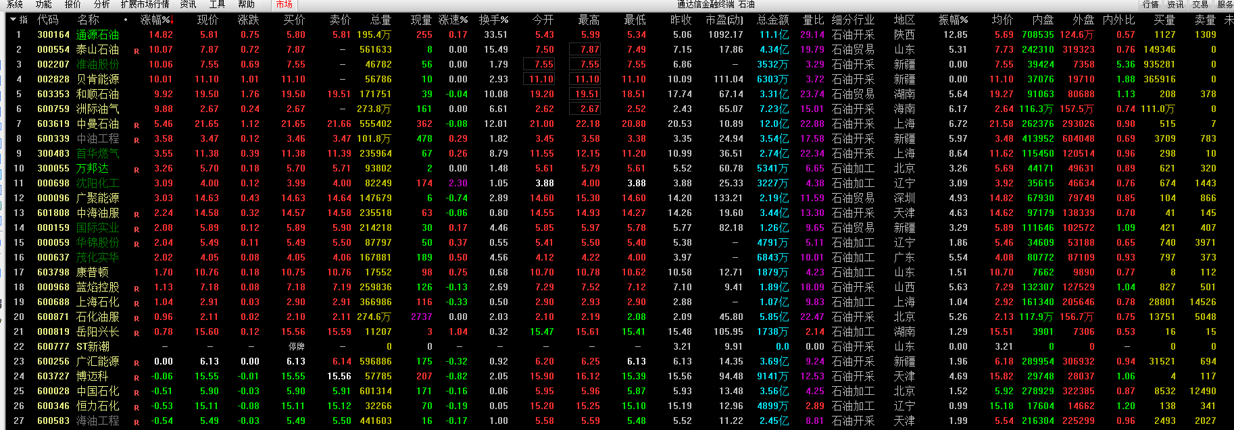
Task: Sort by the 市盈(动) column header
Action: point(724,20)
